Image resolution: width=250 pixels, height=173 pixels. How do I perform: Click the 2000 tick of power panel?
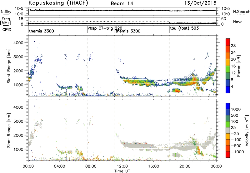tap(18, 71)
